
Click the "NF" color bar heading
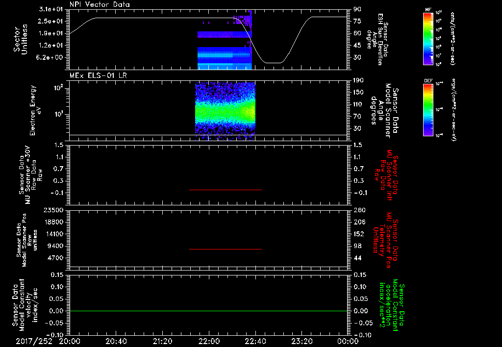(x=428, y=10)
